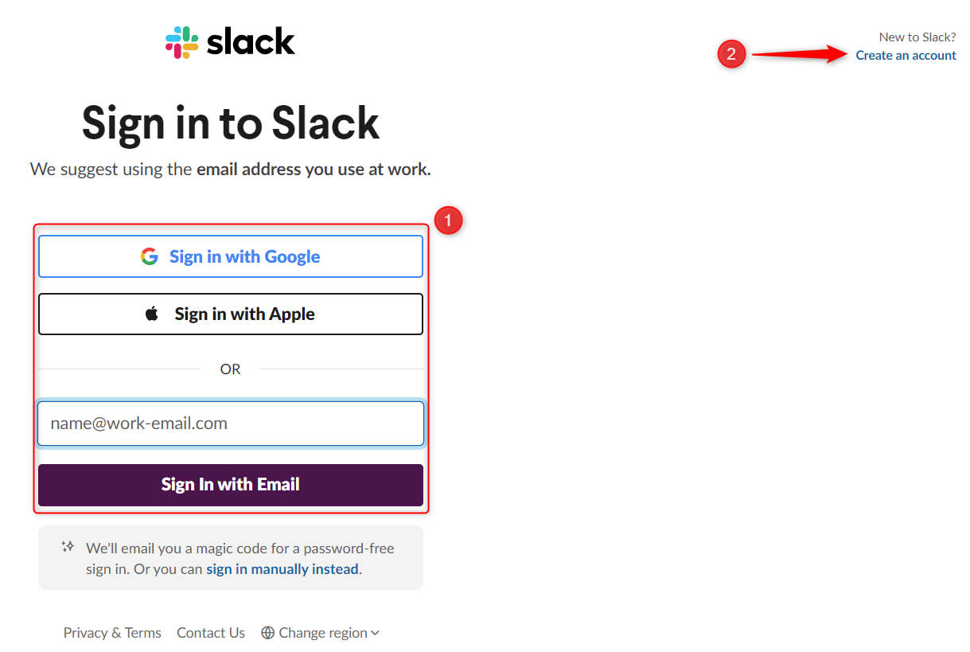Expand the Change region dropdown
The height and width of the screenshot is (652, 970).
pyautogui.click(x=321, y=633)
